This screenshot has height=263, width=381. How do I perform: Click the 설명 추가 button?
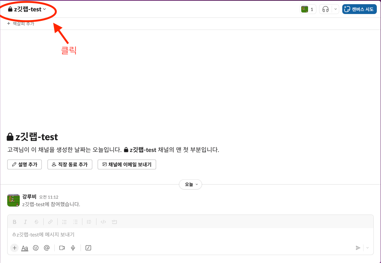click(25, 164)
